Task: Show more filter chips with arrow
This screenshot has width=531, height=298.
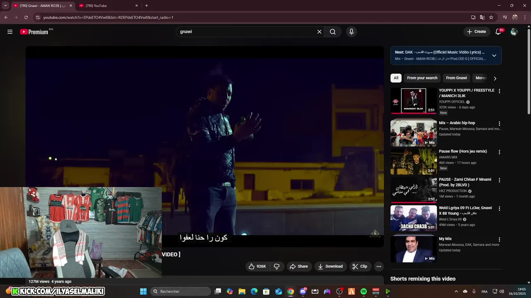Action: [x=495, y=78]
